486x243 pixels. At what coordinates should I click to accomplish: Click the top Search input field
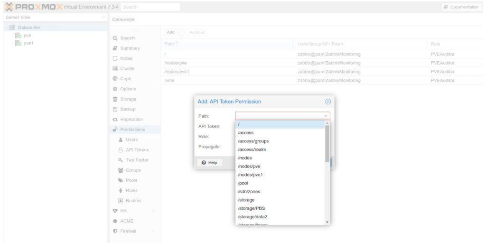(150, 7)
